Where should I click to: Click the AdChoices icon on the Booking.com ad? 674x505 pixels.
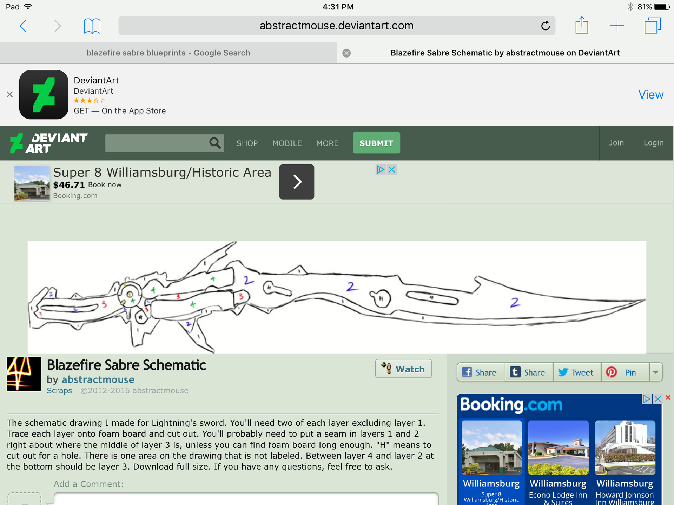point(647,399)
